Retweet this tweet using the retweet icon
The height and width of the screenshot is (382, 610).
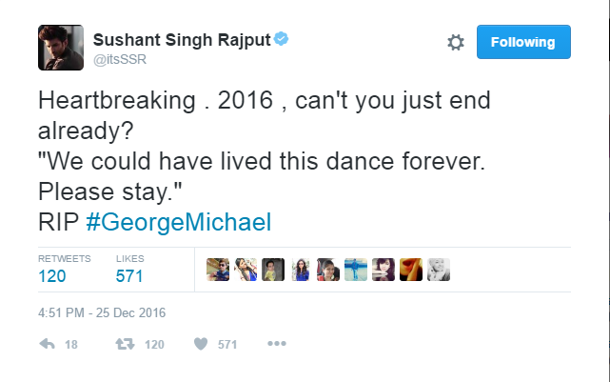pos(123,344)
